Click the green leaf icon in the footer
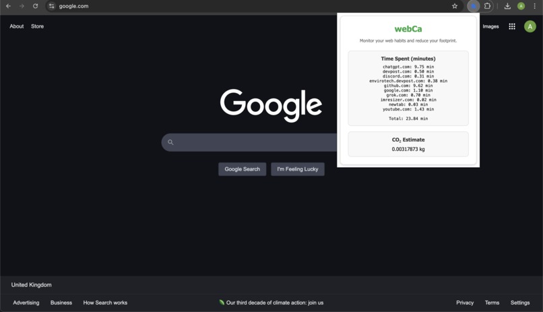543x312 pixels. [222, 303]
